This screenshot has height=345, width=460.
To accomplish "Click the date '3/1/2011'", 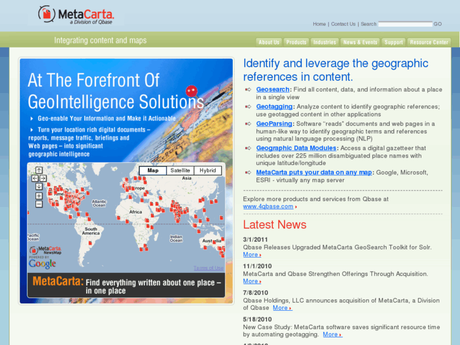I will pos(255,239).
